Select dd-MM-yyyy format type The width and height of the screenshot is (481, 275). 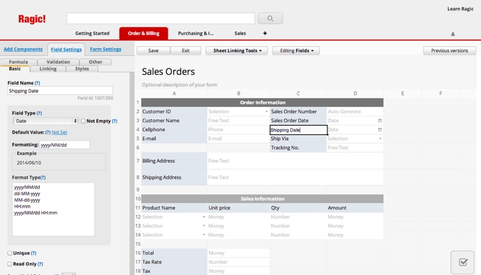tap(27, 194)
